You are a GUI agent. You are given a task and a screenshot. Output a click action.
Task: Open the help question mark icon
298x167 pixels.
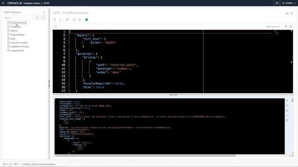(277, 3)
